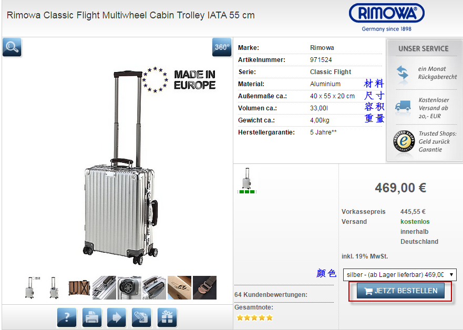Click the arrow forward/share icon
Screen dimensions: 463x330
tap(117, 317)
